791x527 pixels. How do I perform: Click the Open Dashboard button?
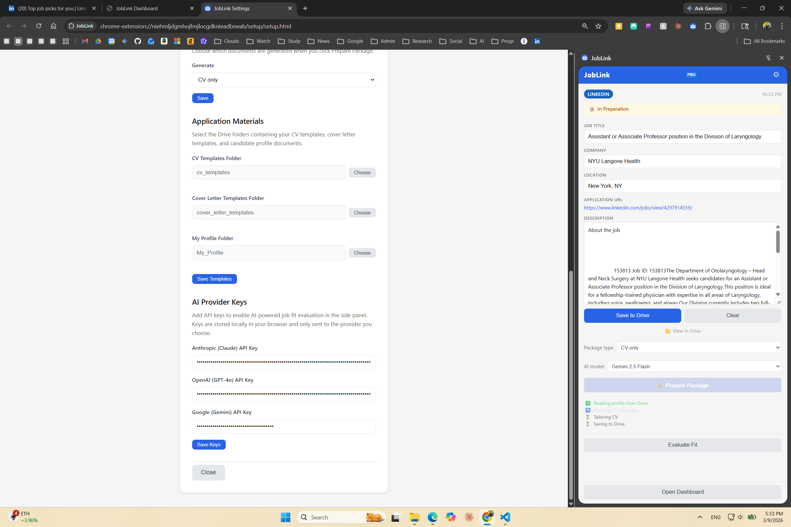[682, 492]
